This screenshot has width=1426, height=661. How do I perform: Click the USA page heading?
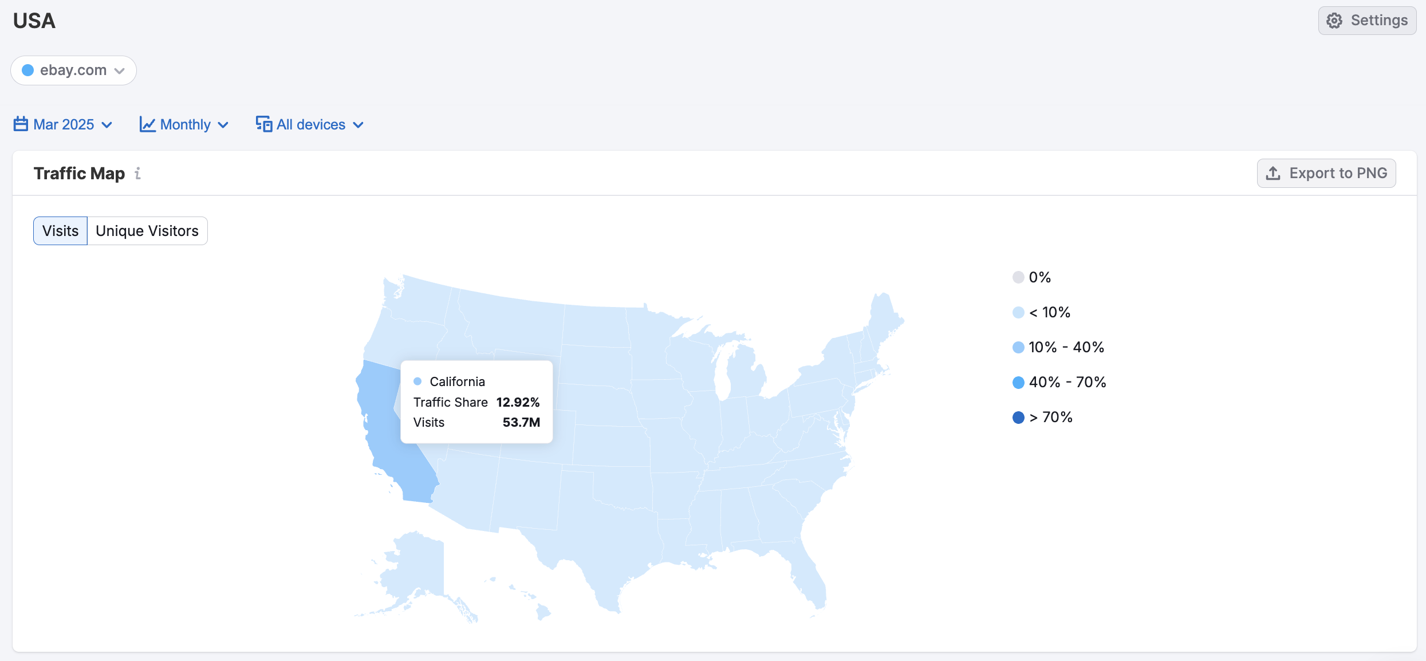coord(34,21)
